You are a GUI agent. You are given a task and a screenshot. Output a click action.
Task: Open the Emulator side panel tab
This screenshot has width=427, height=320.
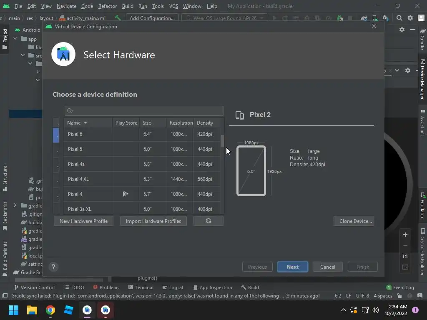(x=422, y=205)
